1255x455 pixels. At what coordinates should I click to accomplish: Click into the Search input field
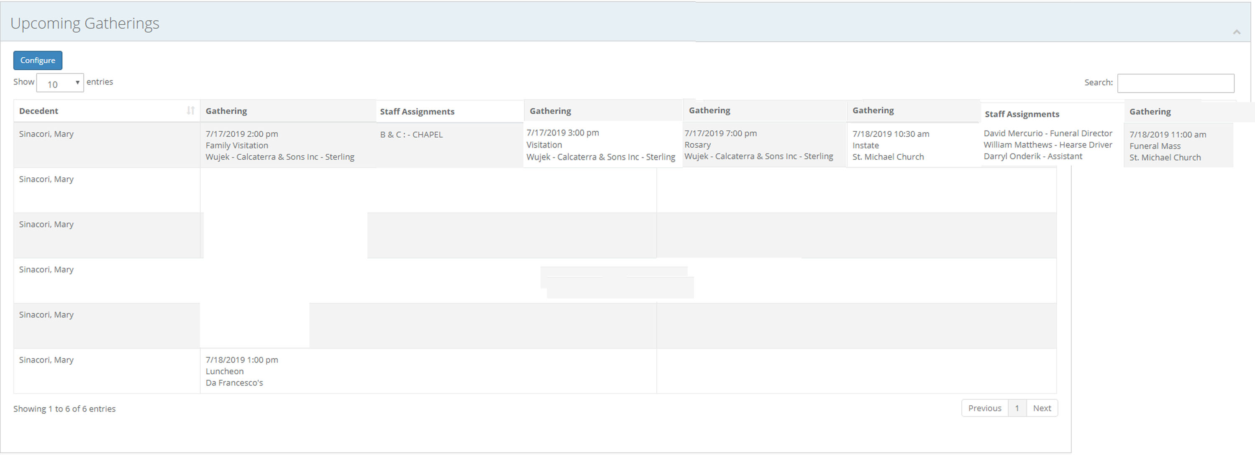[x=1175, y=83]
